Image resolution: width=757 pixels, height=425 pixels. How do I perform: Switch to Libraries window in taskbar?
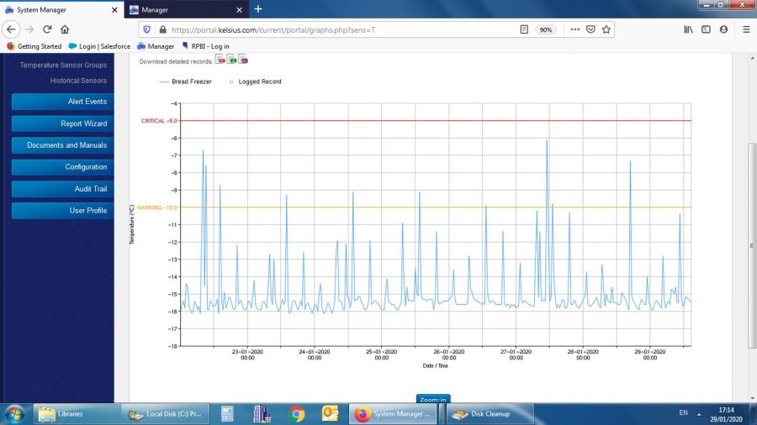pyautogui.click(x=76, y=414)
